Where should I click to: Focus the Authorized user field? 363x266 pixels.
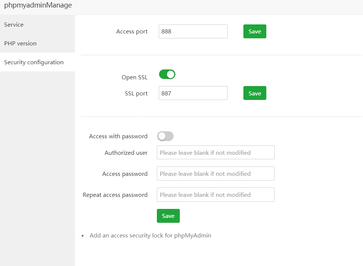(x=216, y=153)
